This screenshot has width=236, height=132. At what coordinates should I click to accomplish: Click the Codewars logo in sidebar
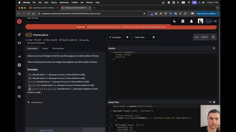(19, 21)
